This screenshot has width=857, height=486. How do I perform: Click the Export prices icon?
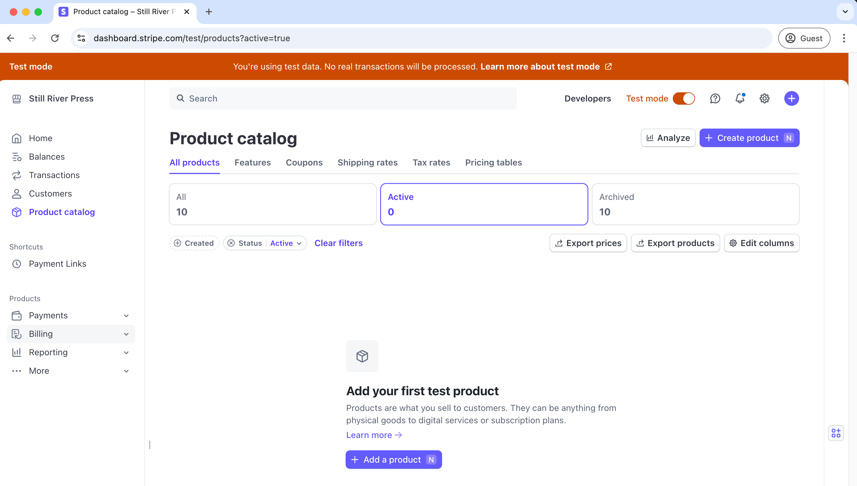coord(558,243)
